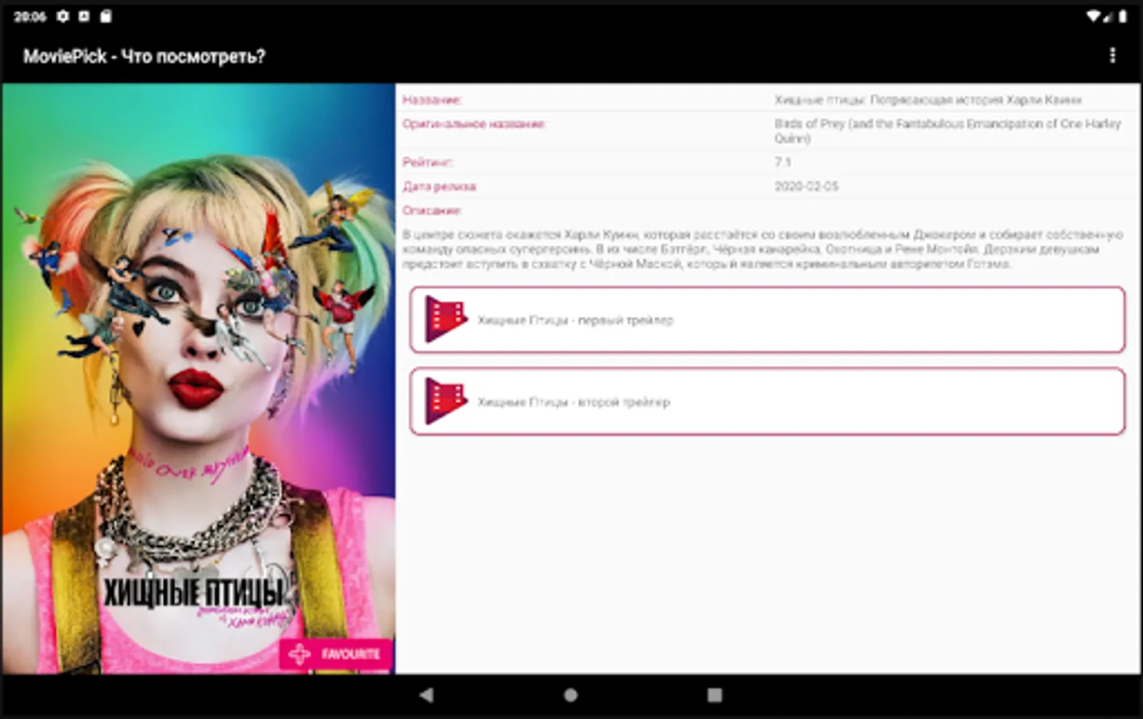Tap the plus icon inside the FAVOURITE button
The image size is (1143, 719).
pyautogui.click(x=300, y=653)
